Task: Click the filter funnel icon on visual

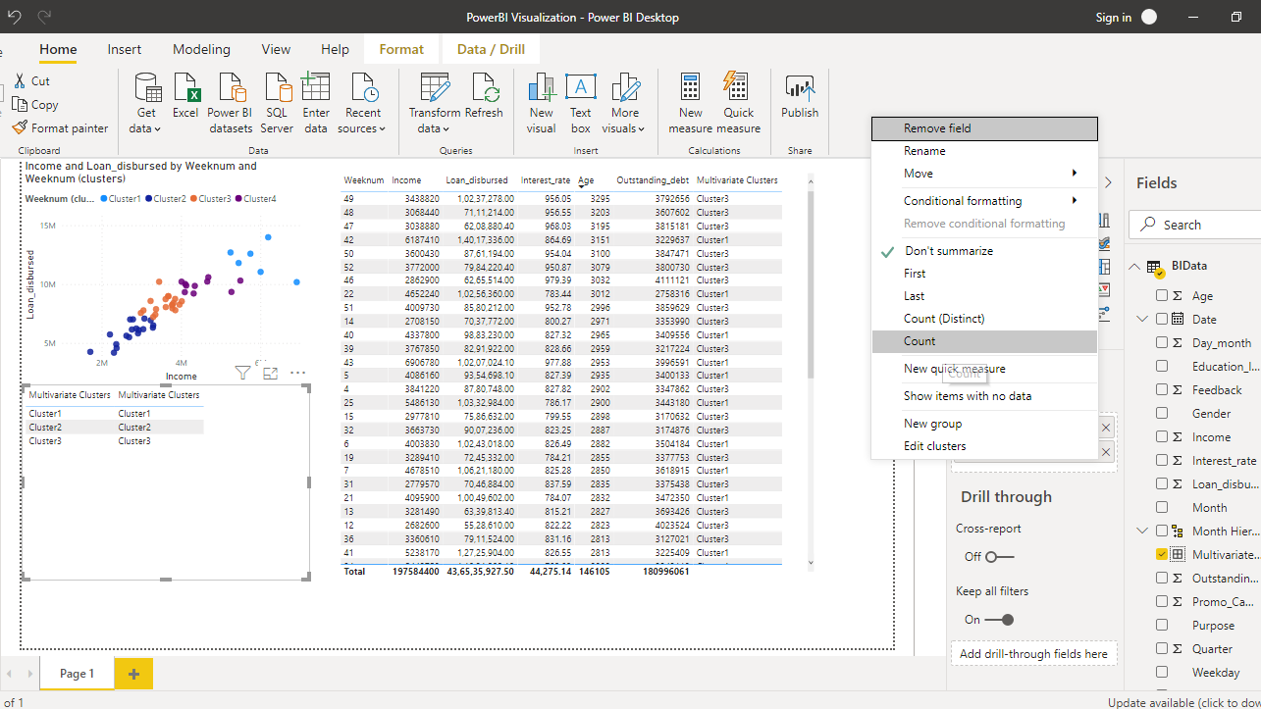Action: click(x=243, y=373)
